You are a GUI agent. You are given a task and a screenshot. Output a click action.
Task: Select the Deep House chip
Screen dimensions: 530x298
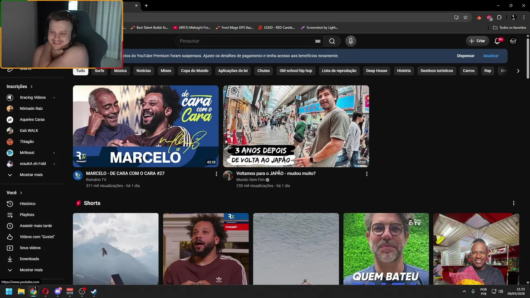pos(376,71)
